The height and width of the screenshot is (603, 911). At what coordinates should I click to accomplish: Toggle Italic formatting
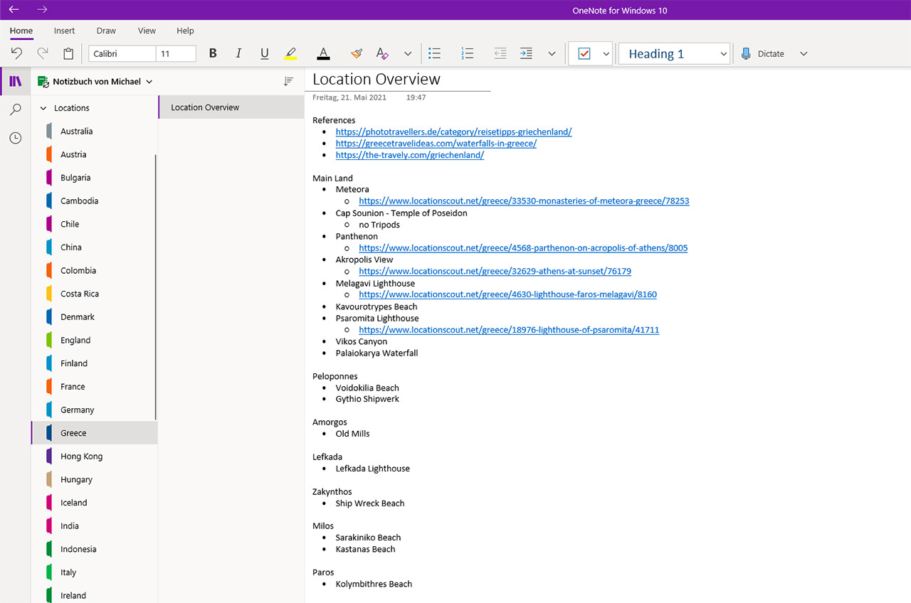click(x=238, y=53)
